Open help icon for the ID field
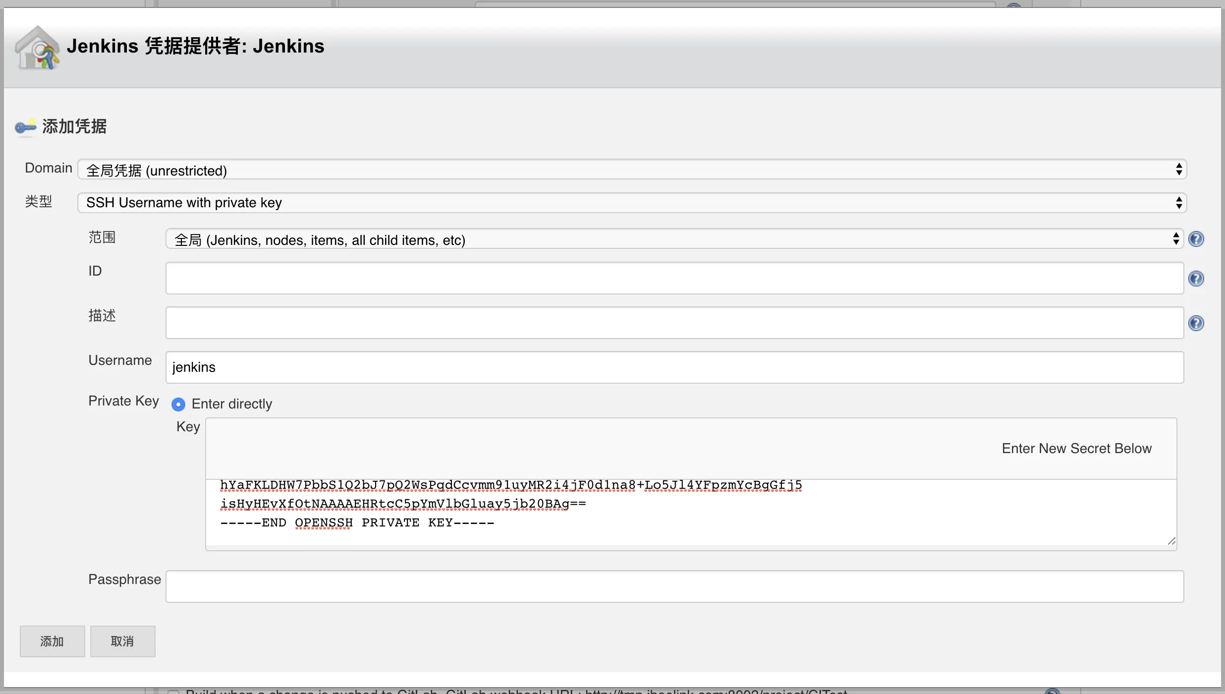This screenshot has width=1225, height=694. (1196, 279)
